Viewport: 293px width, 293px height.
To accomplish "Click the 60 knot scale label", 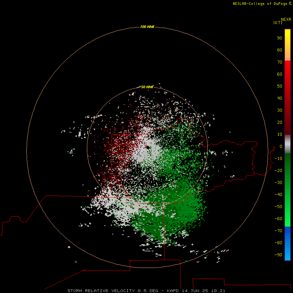I will (x=280, y=74).
